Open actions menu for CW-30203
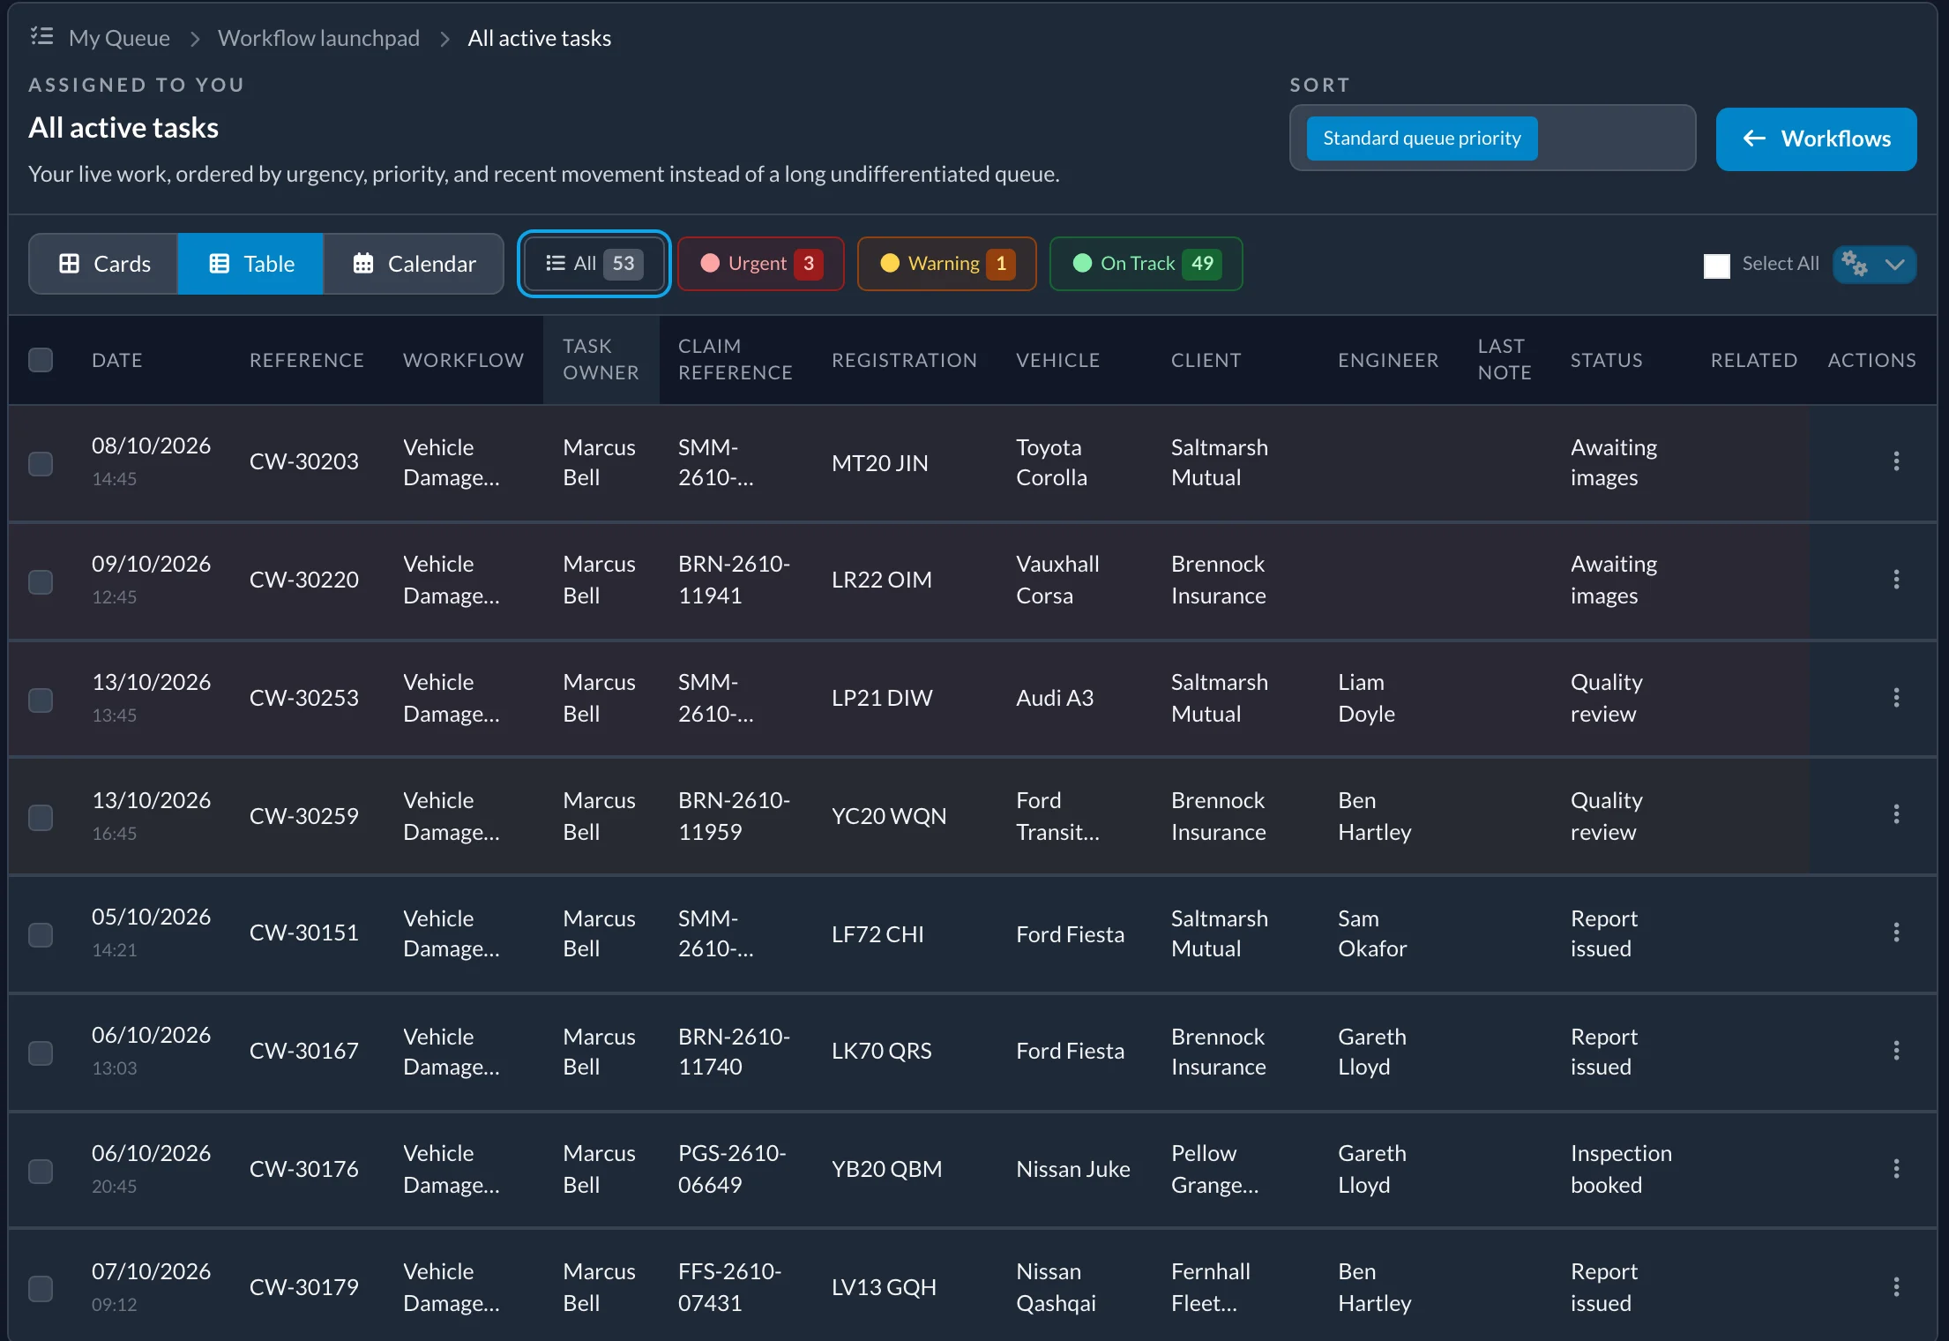 click(x=1896, y=461)
